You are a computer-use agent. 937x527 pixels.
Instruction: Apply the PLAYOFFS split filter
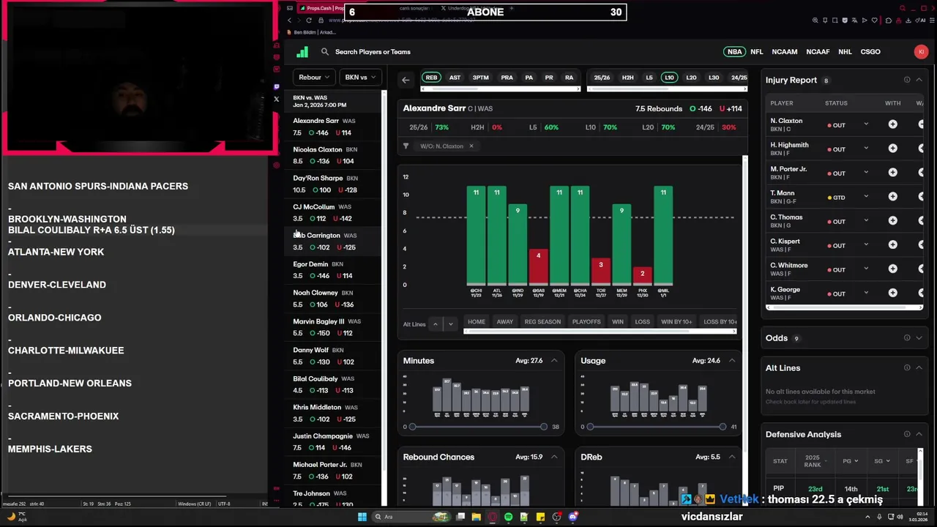click(x=586, y=321)
